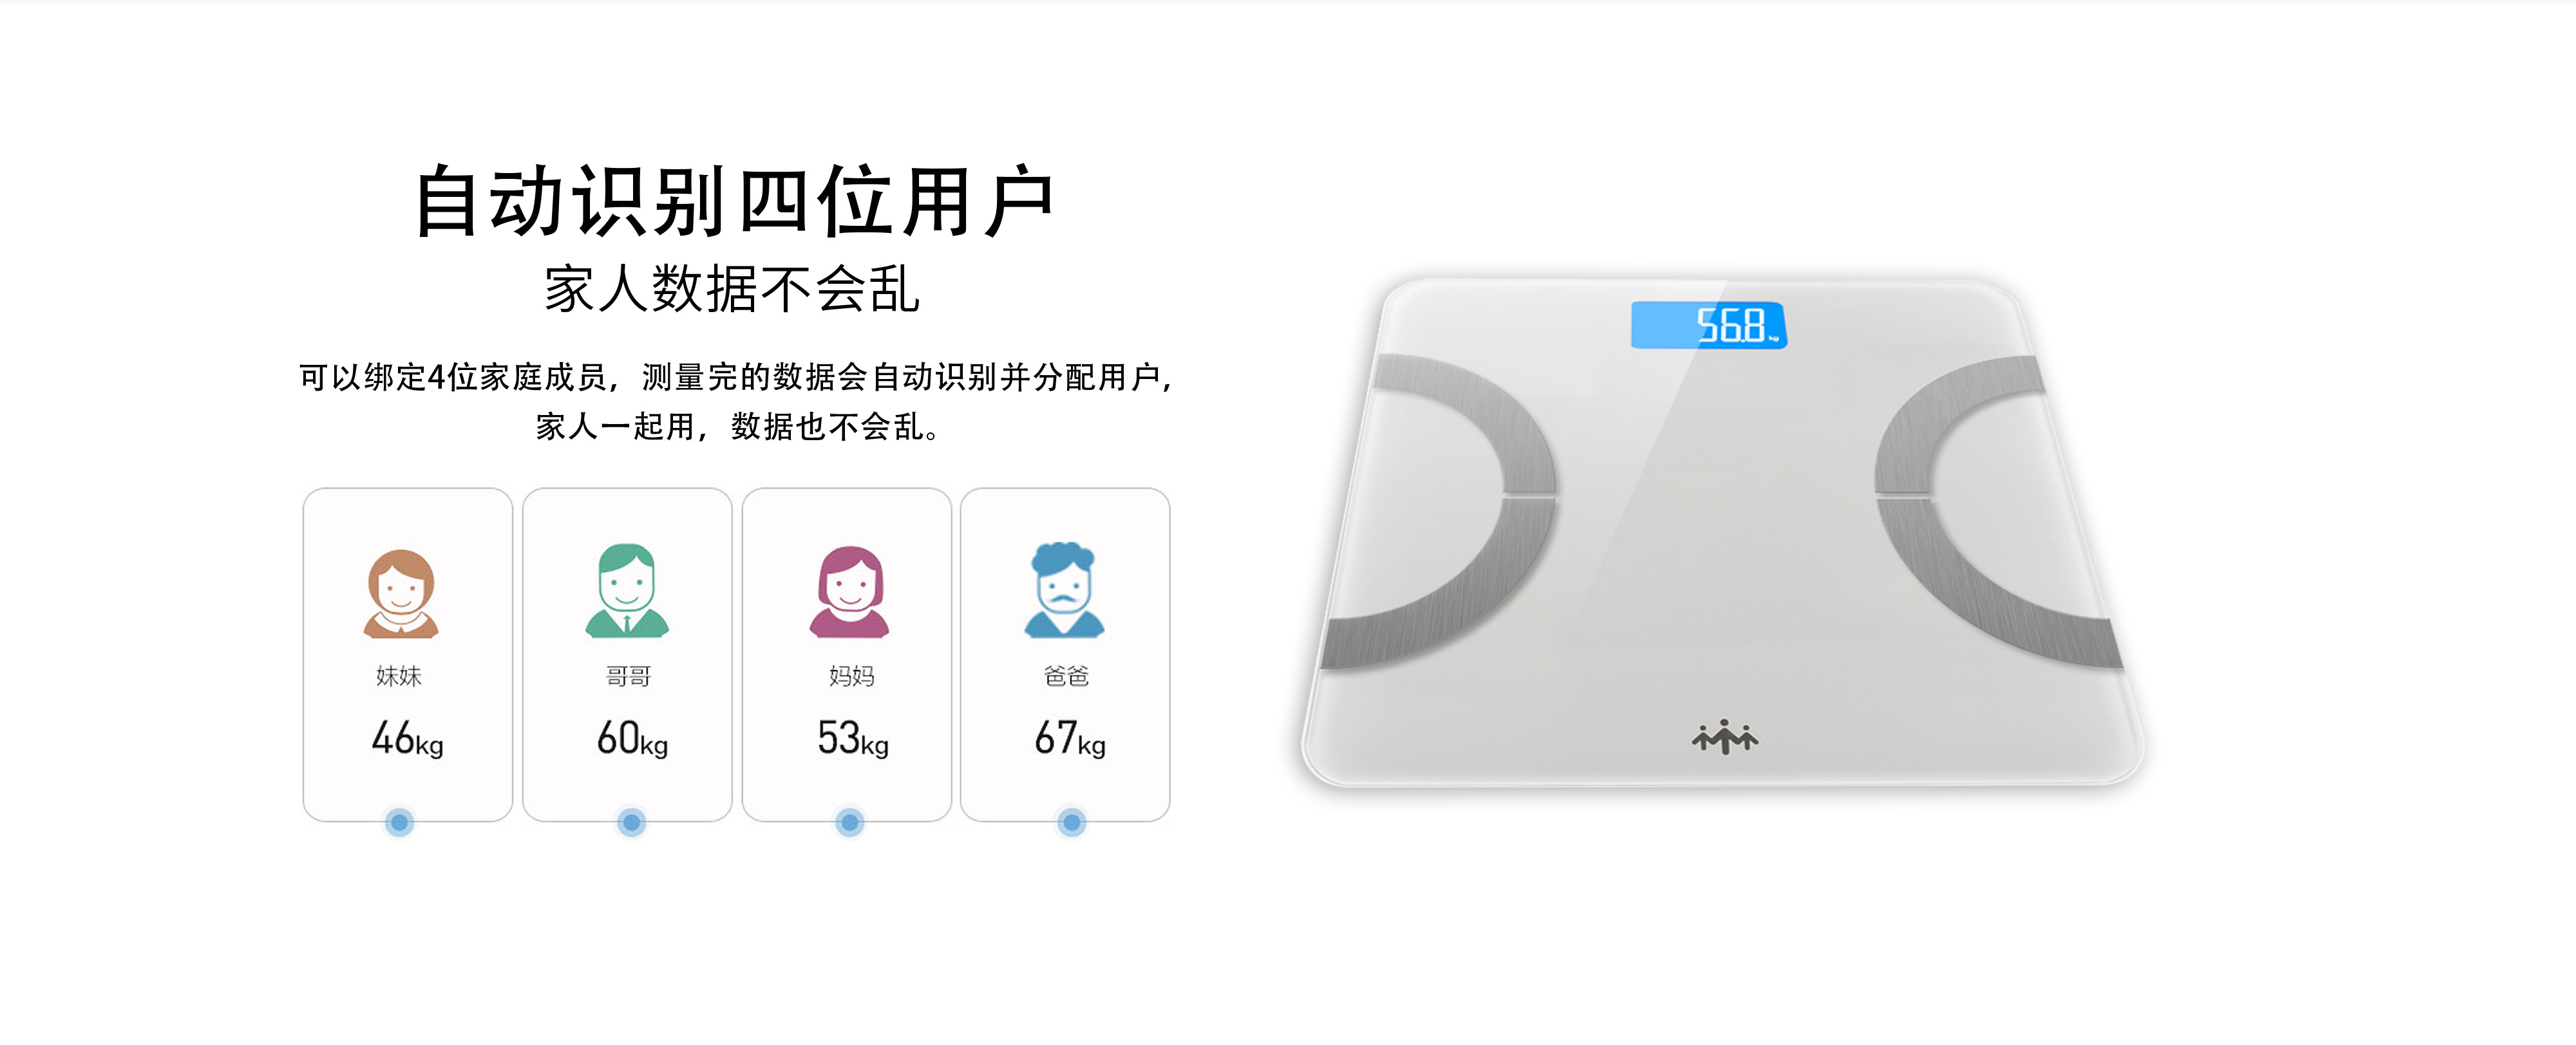The height and width of the screenshot is (1045, 2576).
Task: Select the blue dot under 哥哥 card
Action: pyautogui.click(x=631, y=822)
